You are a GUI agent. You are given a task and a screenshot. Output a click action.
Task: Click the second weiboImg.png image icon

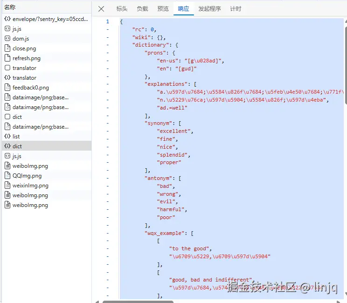pos(7,195)
